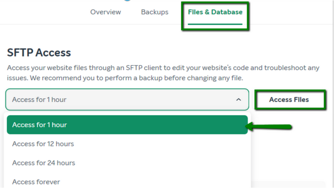Screen dimensions: 334x189
Task: Click the vertical bar at the right page edge
Action: [332, 94]
